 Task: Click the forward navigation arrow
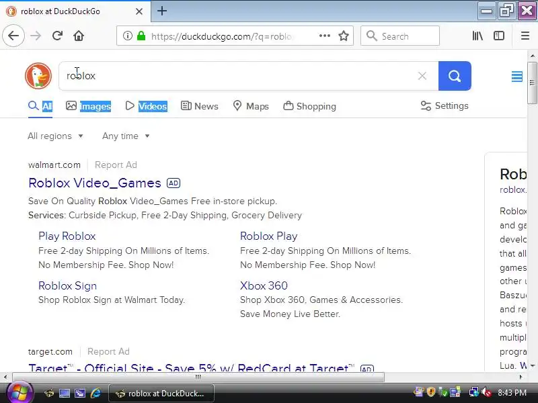[36, 36]
